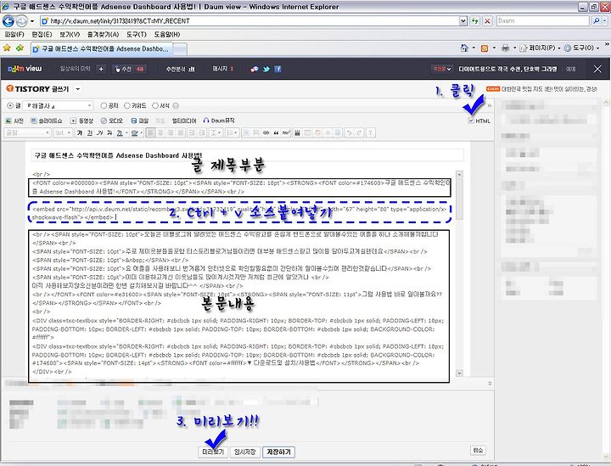The width and height of the screenshot is (611, 466).
Task: Click redo arrow in editor toolbar
Action: (359, 133)
